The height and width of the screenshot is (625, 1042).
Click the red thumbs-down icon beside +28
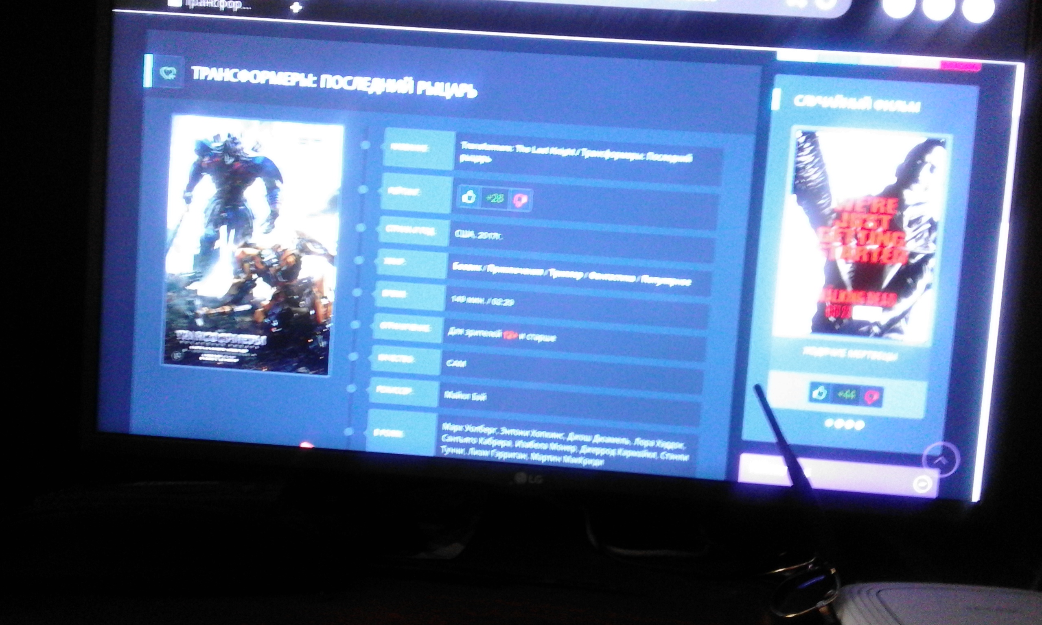(x=521, y=200)
